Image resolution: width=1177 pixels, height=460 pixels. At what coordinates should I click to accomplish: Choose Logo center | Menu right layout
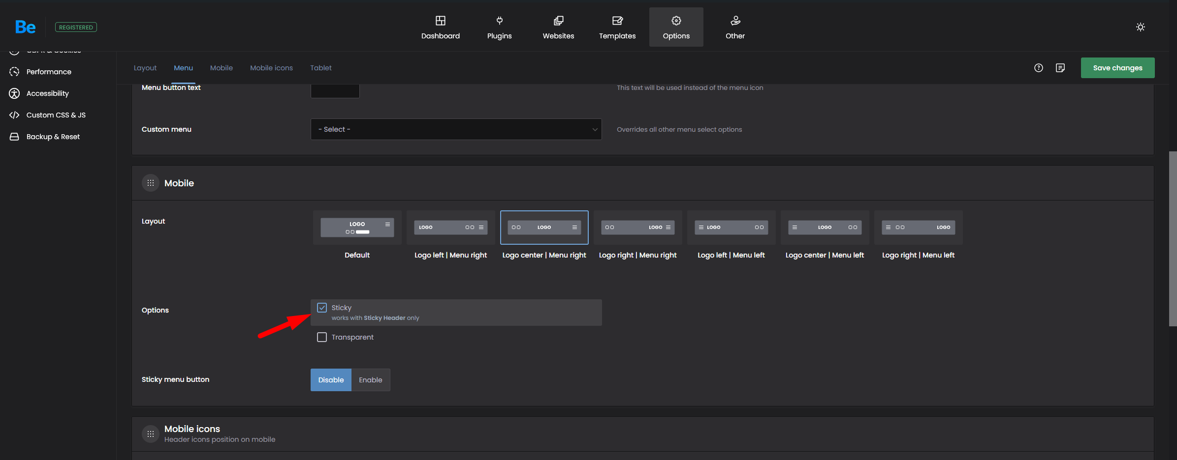click(544, 228)
